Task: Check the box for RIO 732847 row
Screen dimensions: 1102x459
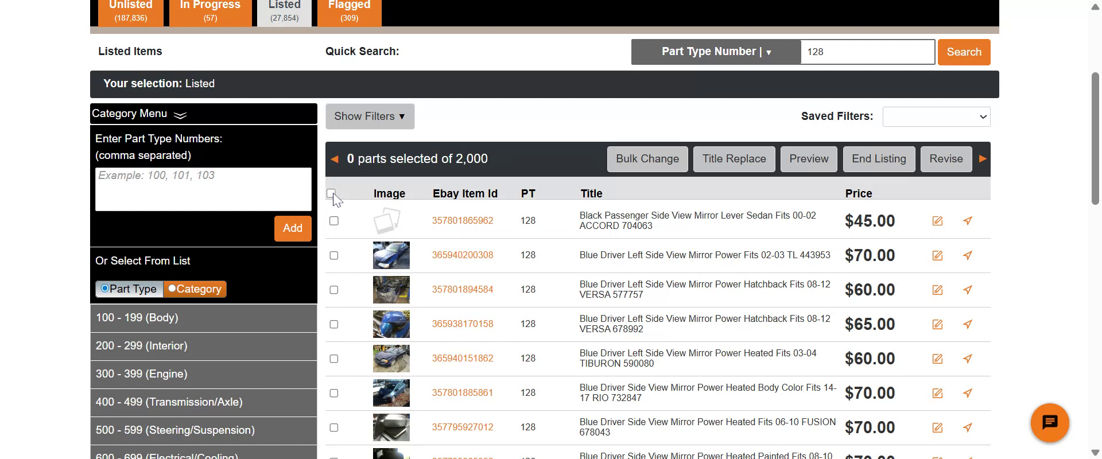Action: [x=334, y=393]
